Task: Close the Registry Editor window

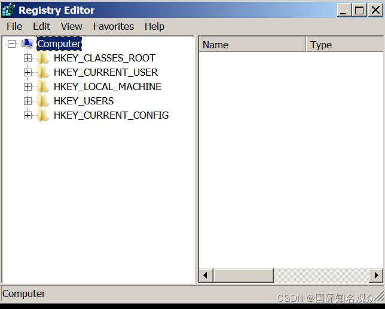Action: [x=375, y=10]
